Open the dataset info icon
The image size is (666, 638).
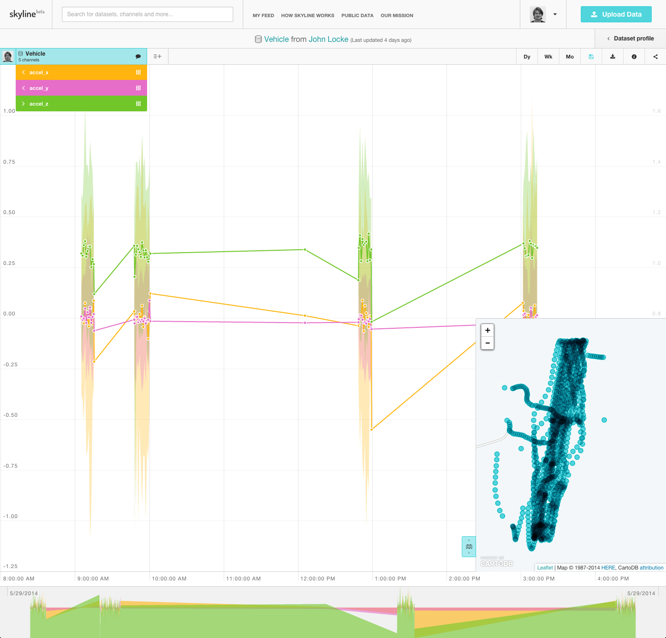[634, 57]
